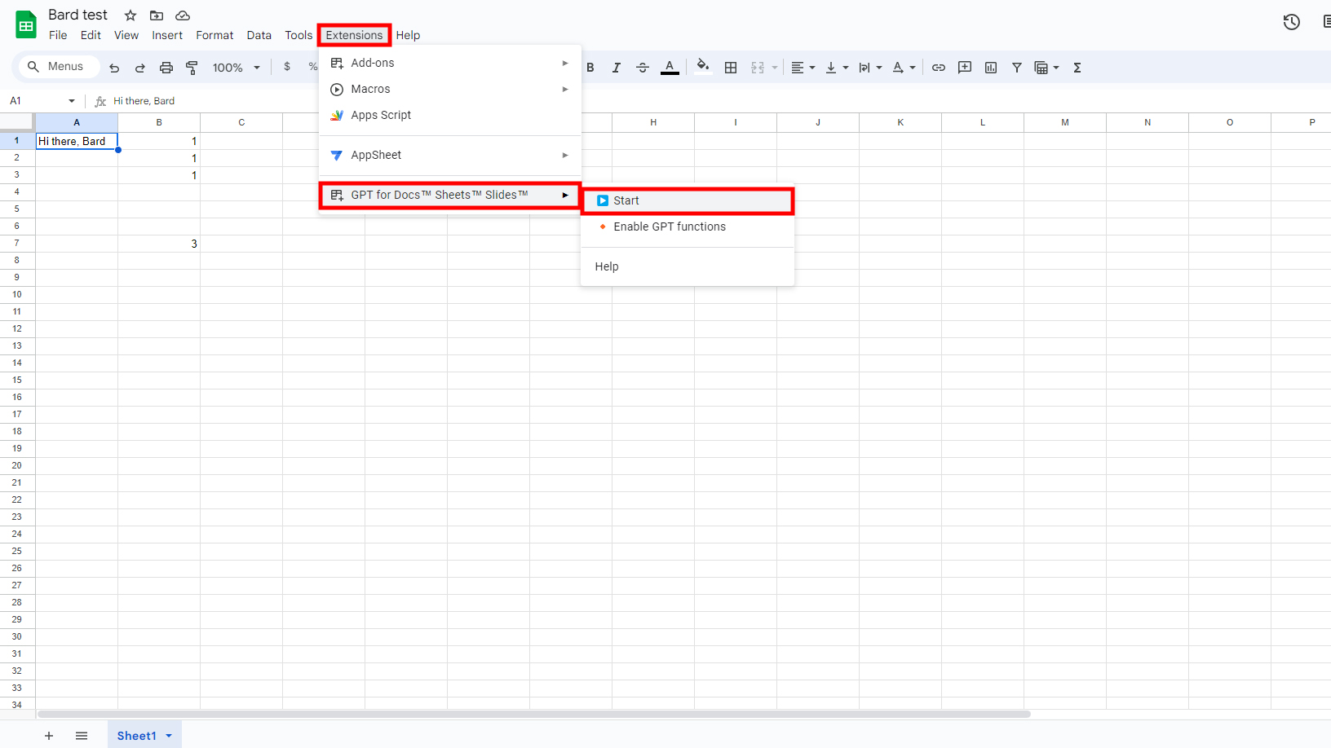
Task: Open the zoom 100% dropdown
Action: [237, 68]
